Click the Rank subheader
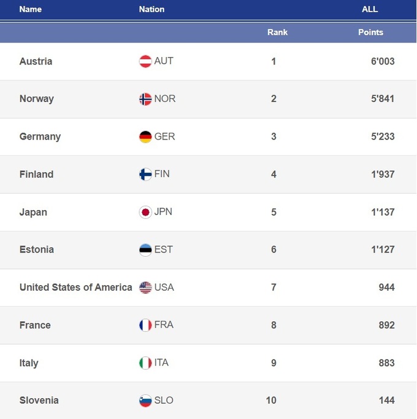Viewport: 417px width, 419px height. (277, 32)
